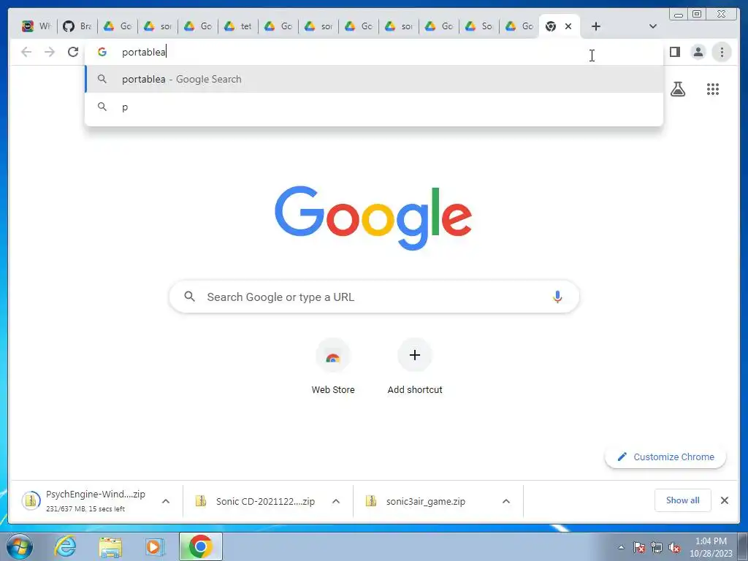The height and width of the screenshot is (561, 748).
Task: Switch to the GitHub "Bra" tab
Action: pos(77,26)
